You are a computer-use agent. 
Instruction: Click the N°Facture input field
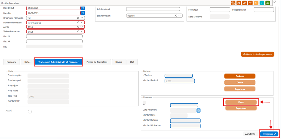tap(178, 76)
